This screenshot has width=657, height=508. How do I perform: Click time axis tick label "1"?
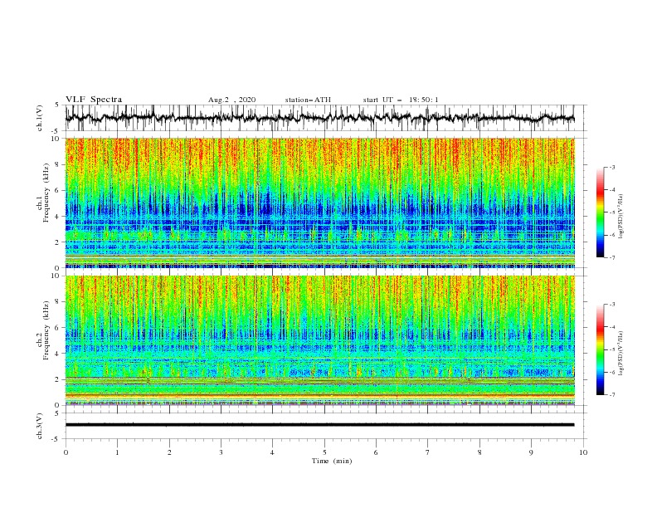(117, 452)
